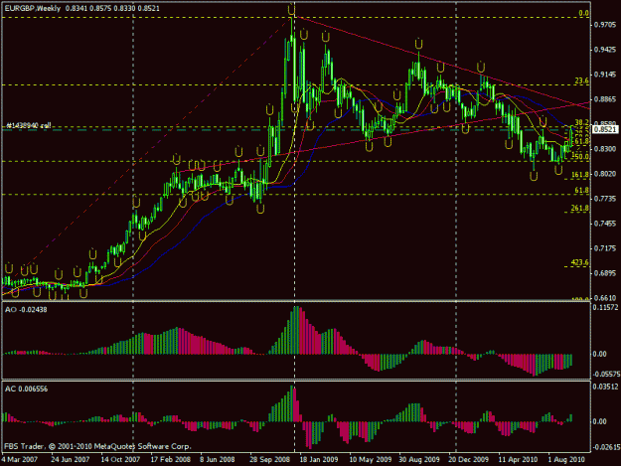The height and width of the screenshot is (466, 621).
Task: Click the 8 Jun 2008 date label
Action: [x=217, y=460]
